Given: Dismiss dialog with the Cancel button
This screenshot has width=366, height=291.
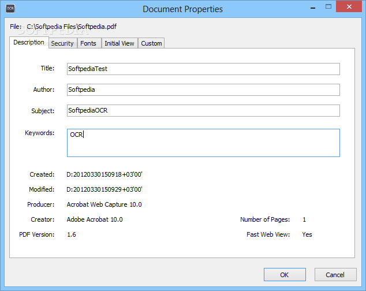Looking at the screenshot, I should [335, 275].
